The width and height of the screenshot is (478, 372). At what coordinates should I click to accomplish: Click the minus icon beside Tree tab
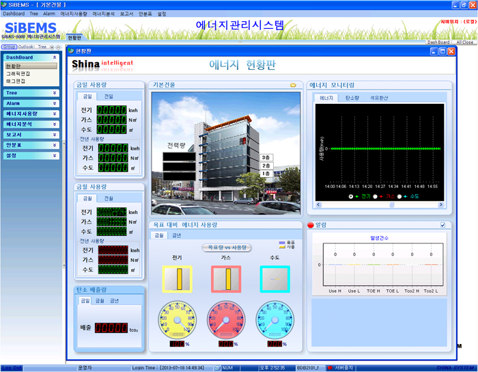click(x=58, y=47)
